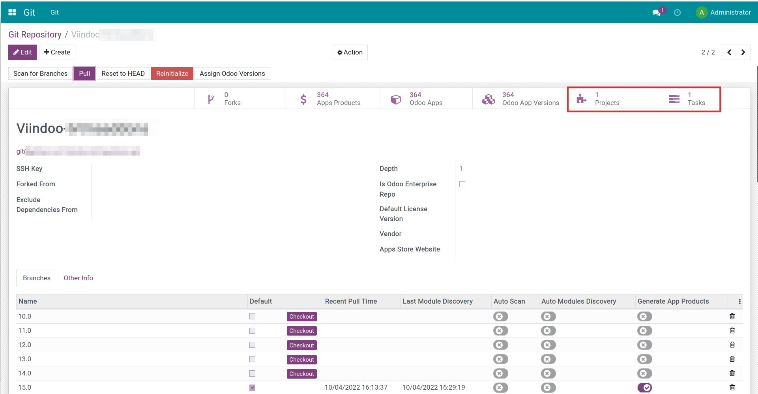
Task: Open the conversations chat icon
Action: click(657, 13)
